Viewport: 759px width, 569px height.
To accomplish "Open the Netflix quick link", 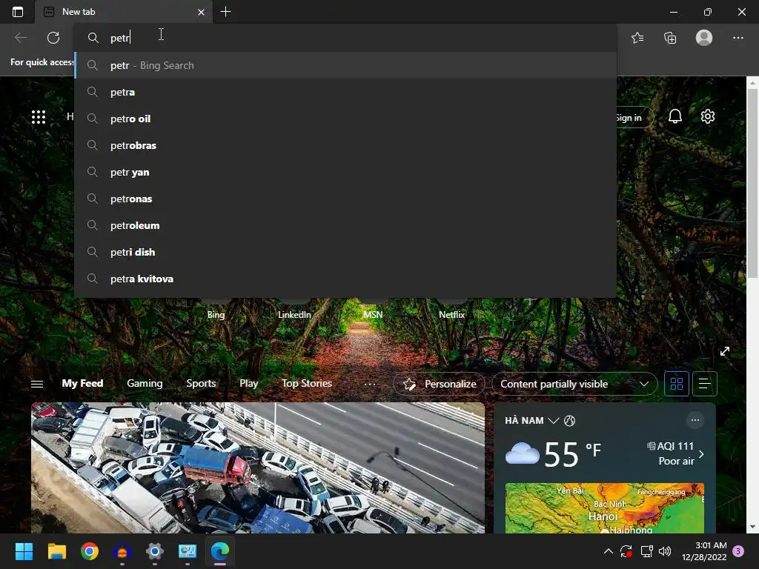I will [451, 314].
